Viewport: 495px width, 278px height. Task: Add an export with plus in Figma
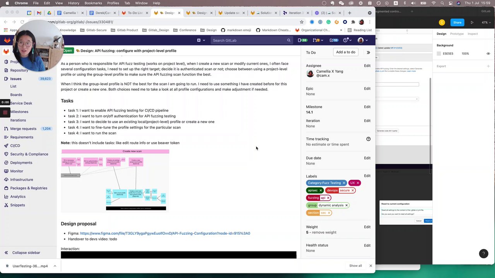tap(488, 66)
